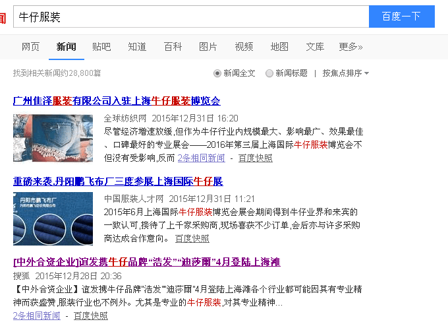This screenshot has height=330, width=448.
Task: Open 百度快照 for the 丹阳鹏飞布厂 result
Action: [x=192, y=238]
